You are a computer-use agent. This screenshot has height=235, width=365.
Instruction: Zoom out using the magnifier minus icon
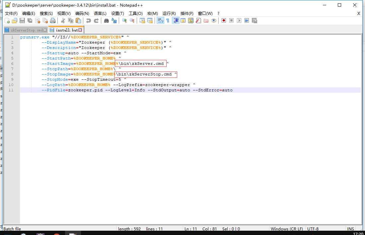132,21
